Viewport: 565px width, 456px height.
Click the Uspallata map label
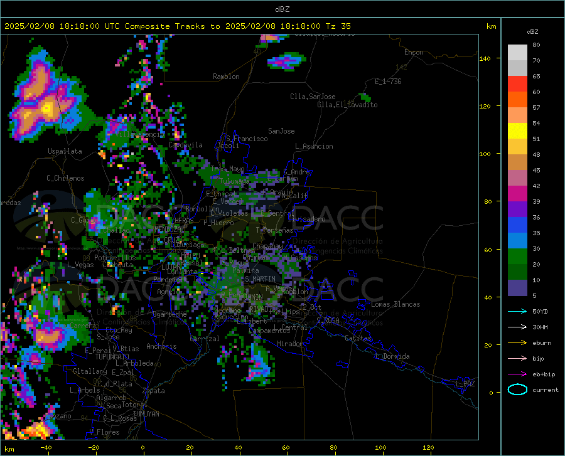pyautogui.click(x=65, y=151)
